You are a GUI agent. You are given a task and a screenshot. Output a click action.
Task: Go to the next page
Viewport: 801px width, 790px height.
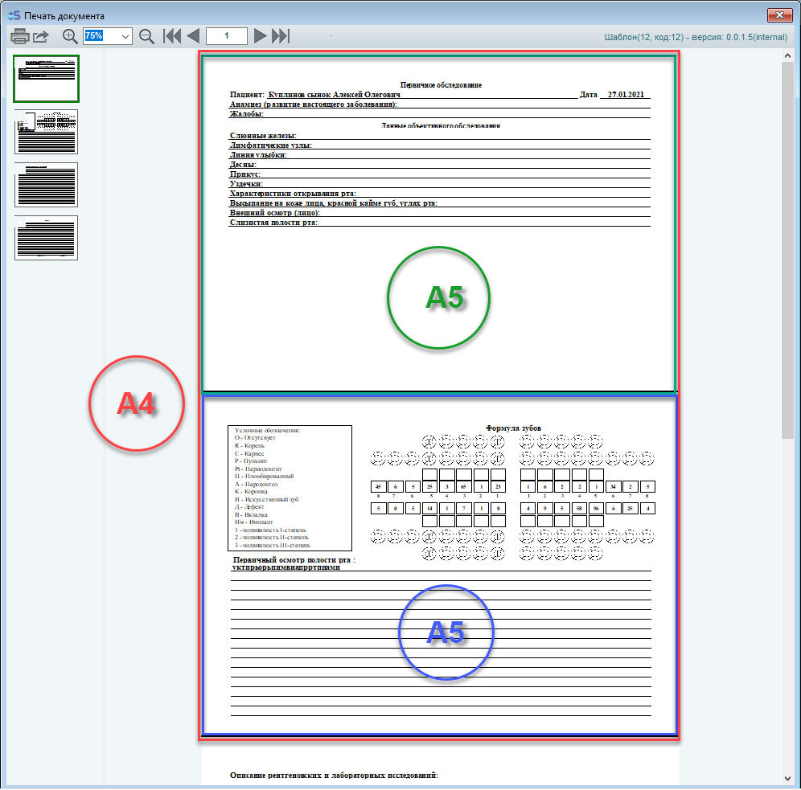[x=260, y=36]
